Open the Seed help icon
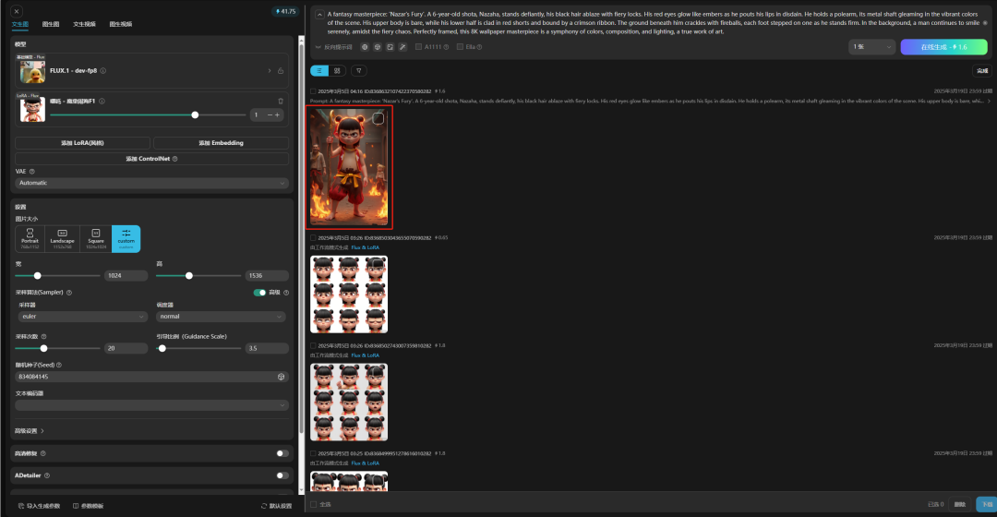997x517 pixels. 59,366
